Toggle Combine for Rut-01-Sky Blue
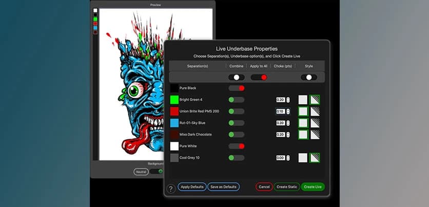Viewport: 429px width, 207px height. (x=237, y=123)
